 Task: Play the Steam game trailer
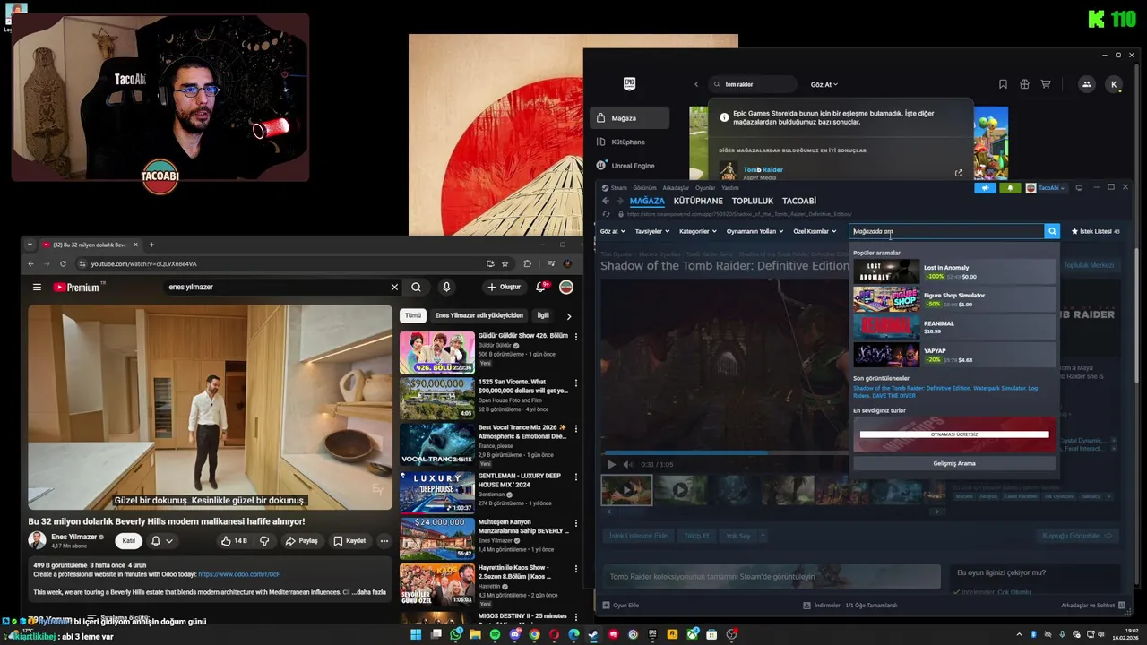point(612,464)
